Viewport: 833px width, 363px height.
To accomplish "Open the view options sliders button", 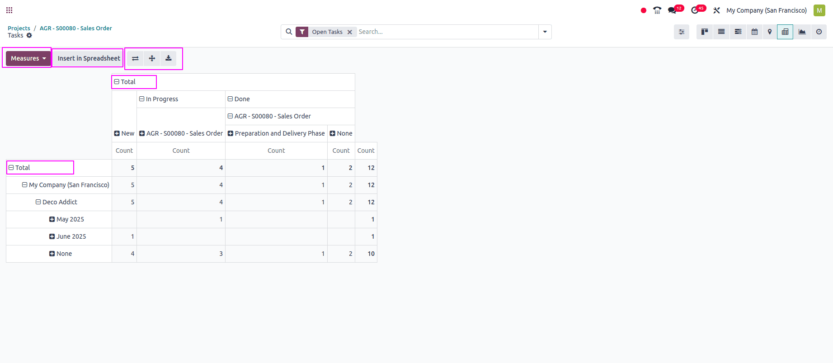I will tap(682, 32).
